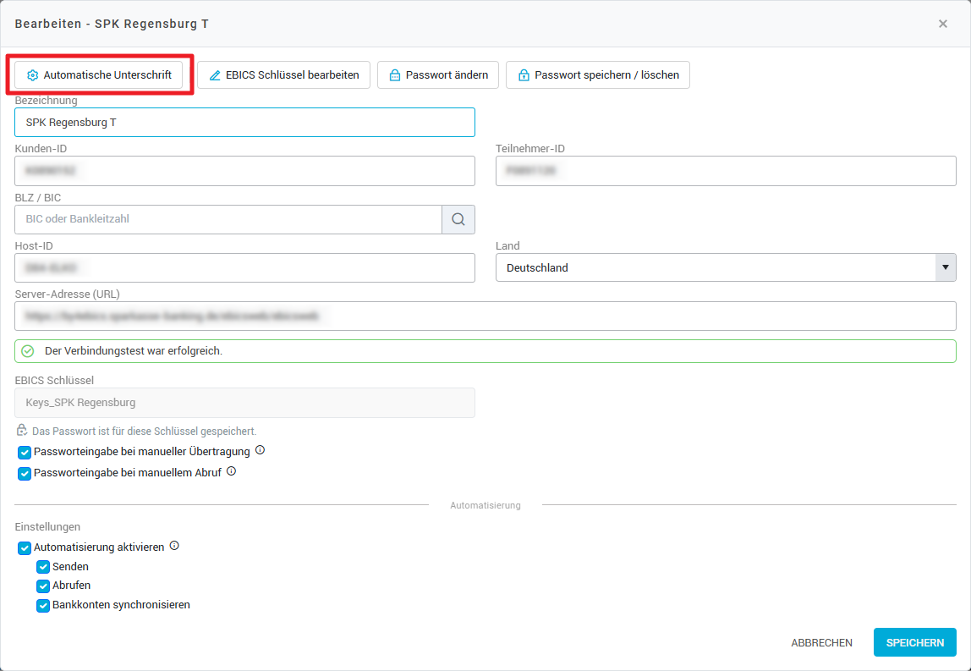
Task: Expand the Land dropdown arrow
Action: [x=946, y=267]
